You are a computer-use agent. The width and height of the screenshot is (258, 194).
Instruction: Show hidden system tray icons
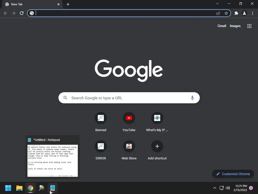pos(215,188)
